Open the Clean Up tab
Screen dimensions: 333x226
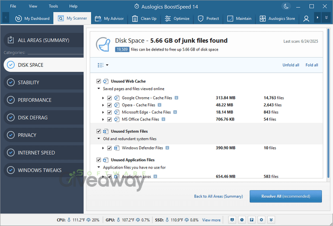pos(144,19)
